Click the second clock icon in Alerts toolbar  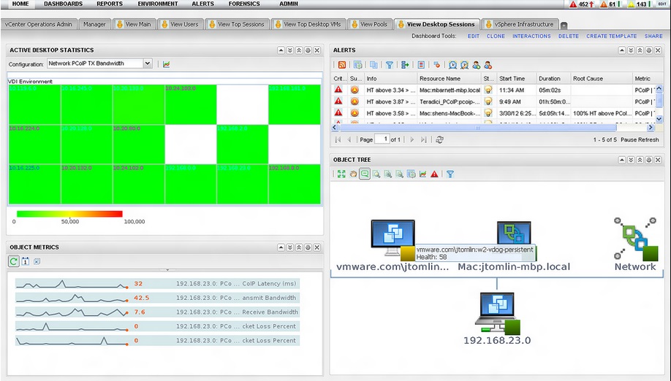point(464,65)
